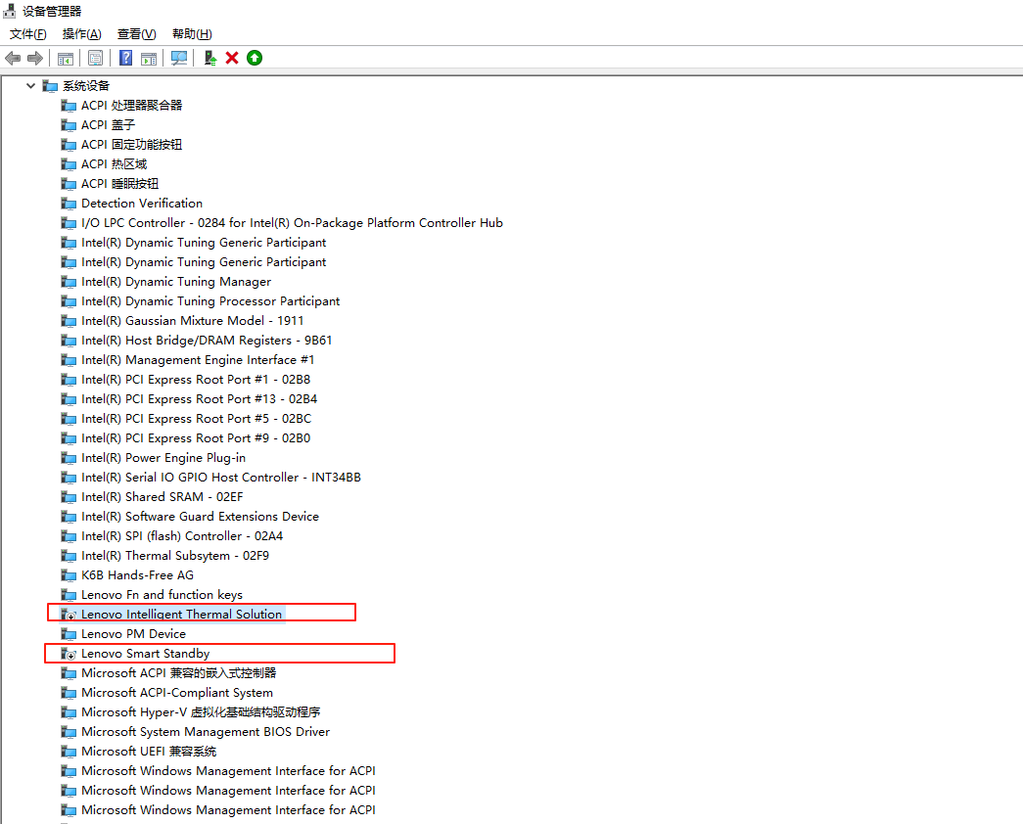Select Intel(R) Gaussian Mixture Model - 1911
This screenshot has width=1023, height=824.
(193, 320)
